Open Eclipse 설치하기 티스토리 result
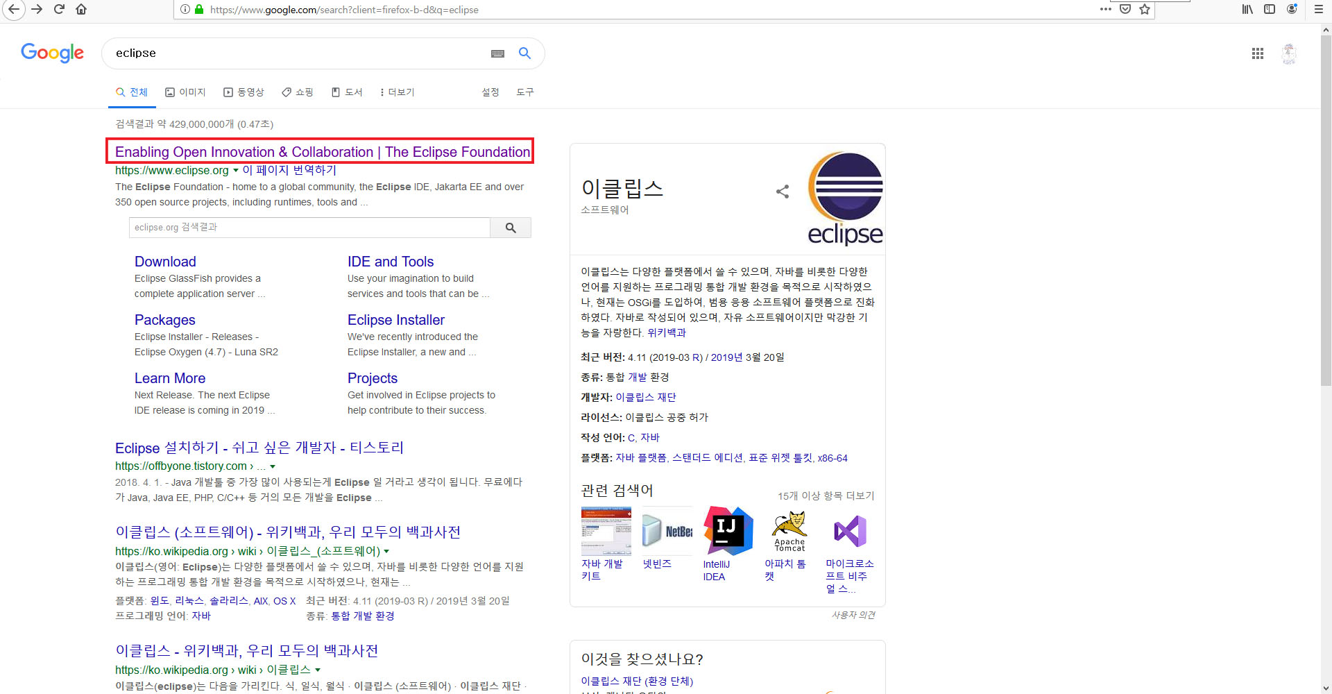Image resolution: width=1332 pixels, height=694 pixels. click(x=259, y=448)
